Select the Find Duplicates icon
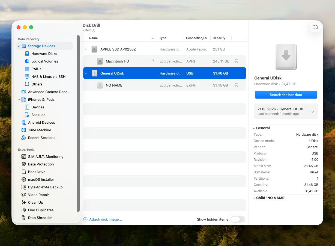Image resolution: width=335 pixels, height=246 pixels. click(x=23, y=210)
